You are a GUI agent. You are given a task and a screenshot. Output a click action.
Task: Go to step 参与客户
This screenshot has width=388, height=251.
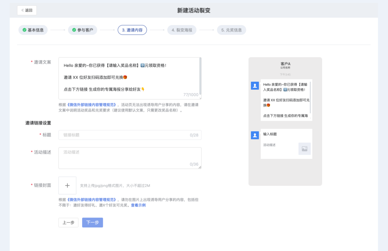[x=83, y=30]
